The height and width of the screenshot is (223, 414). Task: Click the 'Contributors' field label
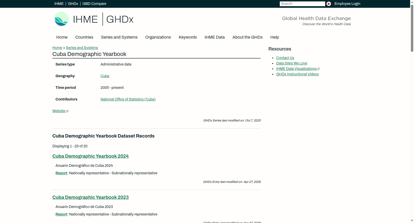[66, 99]
